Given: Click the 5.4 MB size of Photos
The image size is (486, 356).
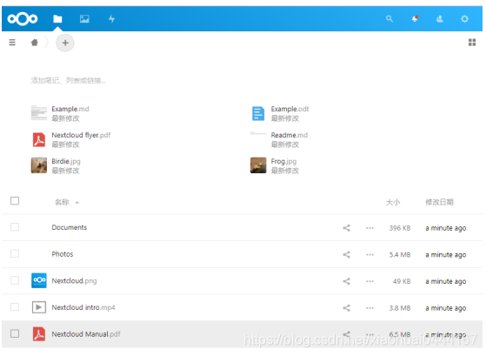Looking at the screenshot, I should (x=400, y=255).
